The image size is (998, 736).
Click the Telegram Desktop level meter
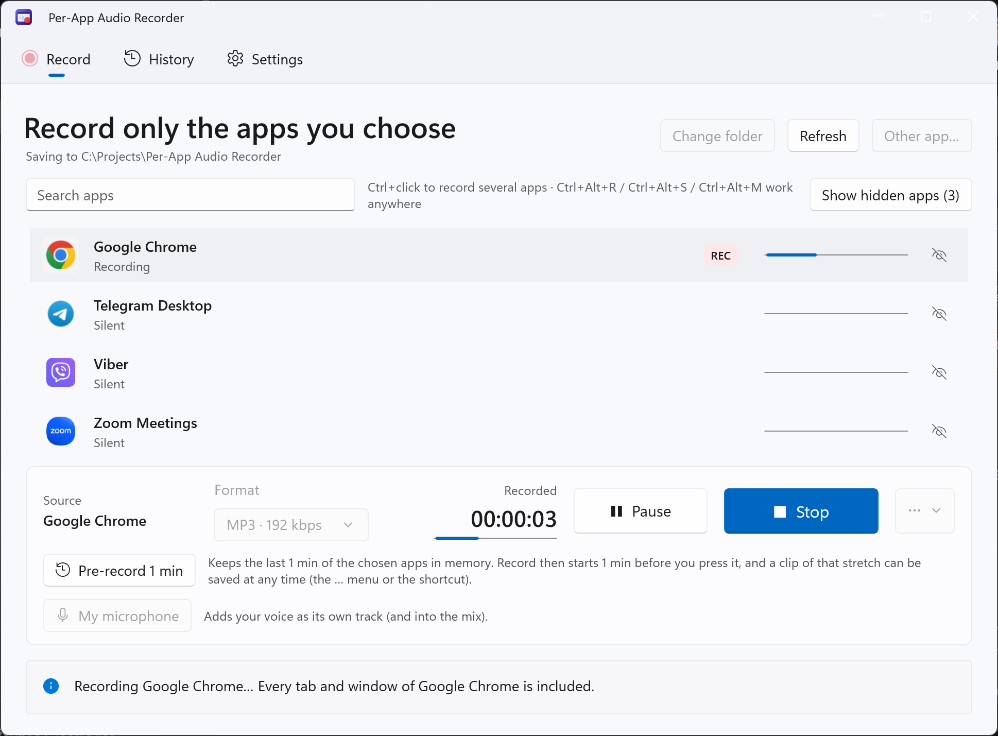(x=836, y=314)
